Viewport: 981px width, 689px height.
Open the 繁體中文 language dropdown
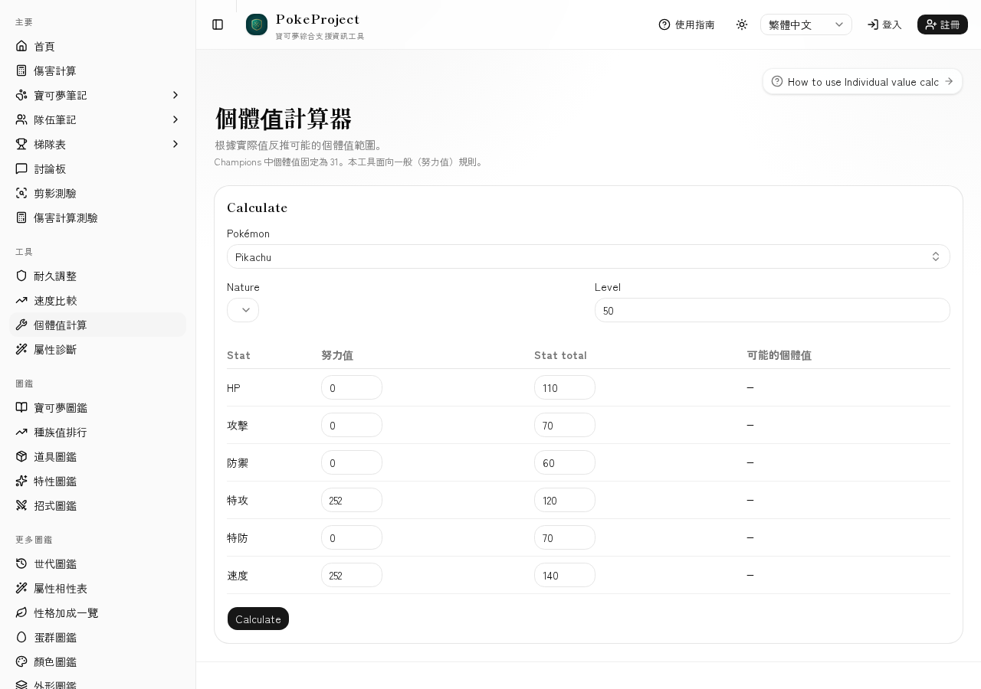806,24
